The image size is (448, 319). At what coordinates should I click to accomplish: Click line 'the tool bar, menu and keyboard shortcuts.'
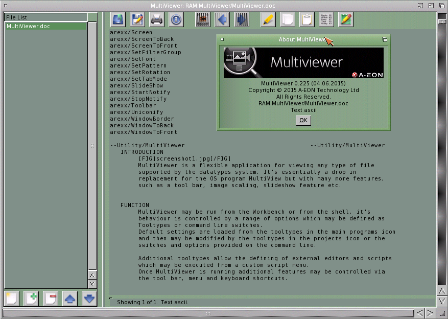(213, 279)
